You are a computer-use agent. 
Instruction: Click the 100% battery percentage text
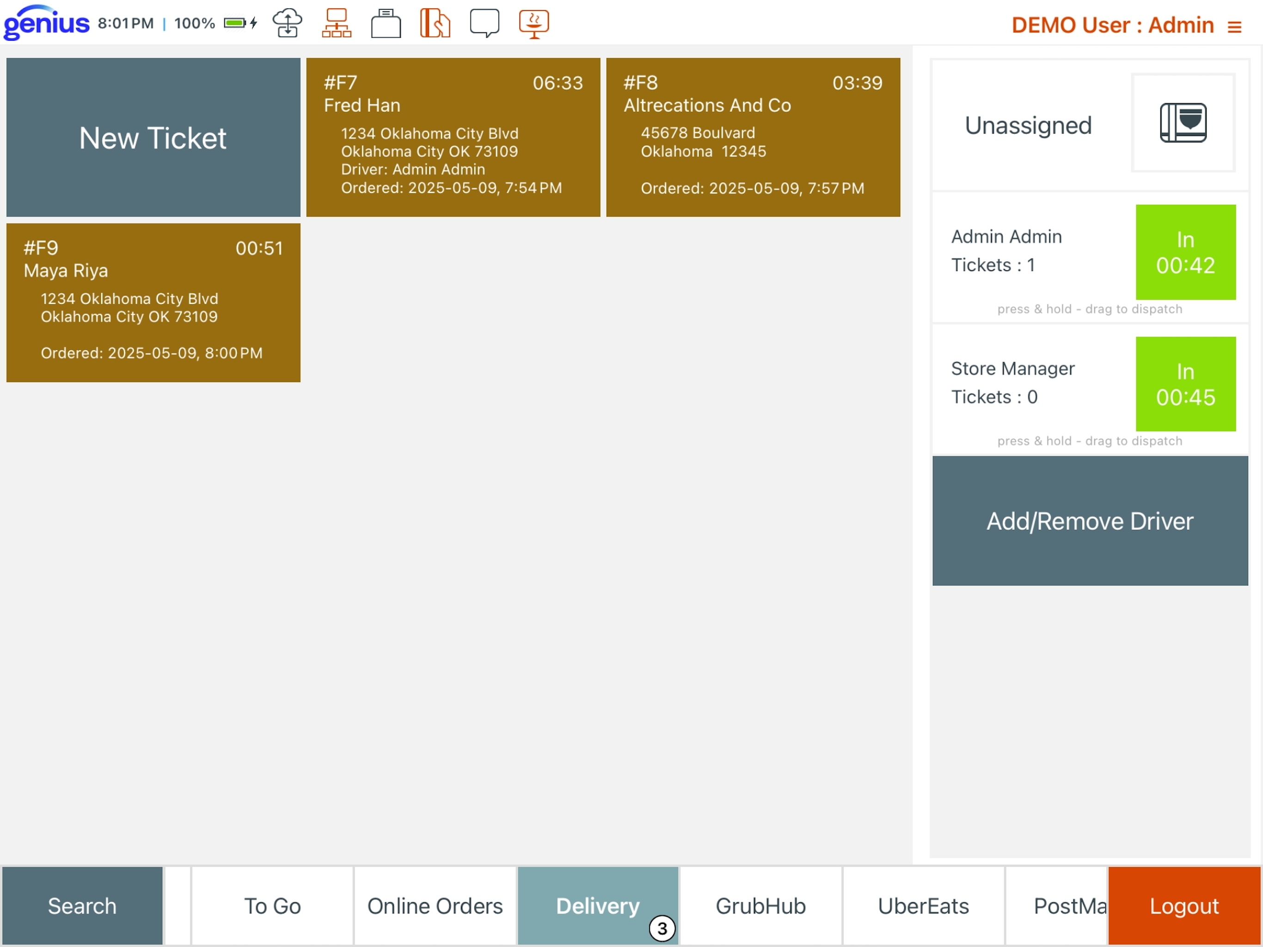(195, 23)
